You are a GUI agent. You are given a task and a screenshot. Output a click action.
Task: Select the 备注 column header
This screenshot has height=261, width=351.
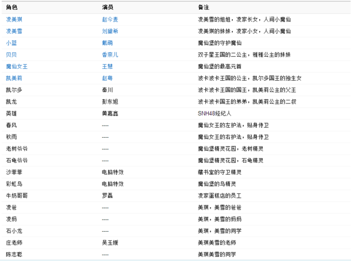point(204,8)
